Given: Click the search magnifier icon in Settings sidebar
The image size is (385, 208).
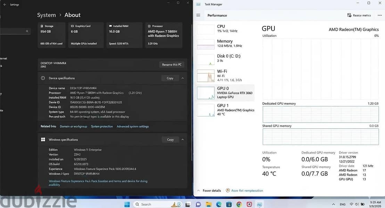Looking at the screenshot, I should (x=27, y=31).
